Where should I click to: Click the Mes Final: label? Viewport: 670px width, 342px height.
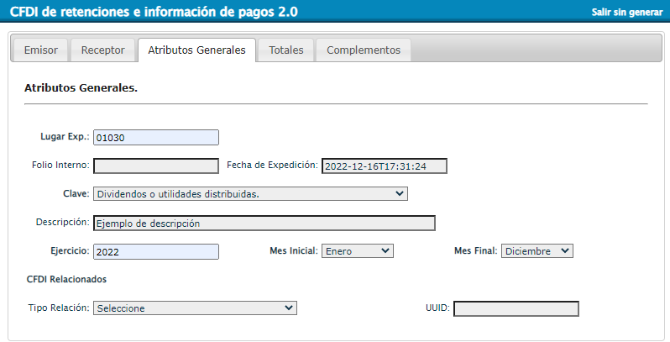point(475,250)
